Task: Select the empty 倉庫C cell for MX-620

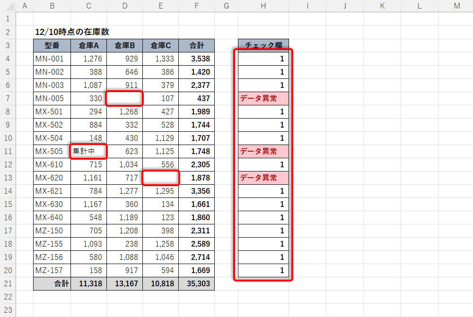Action: [160, 178]
